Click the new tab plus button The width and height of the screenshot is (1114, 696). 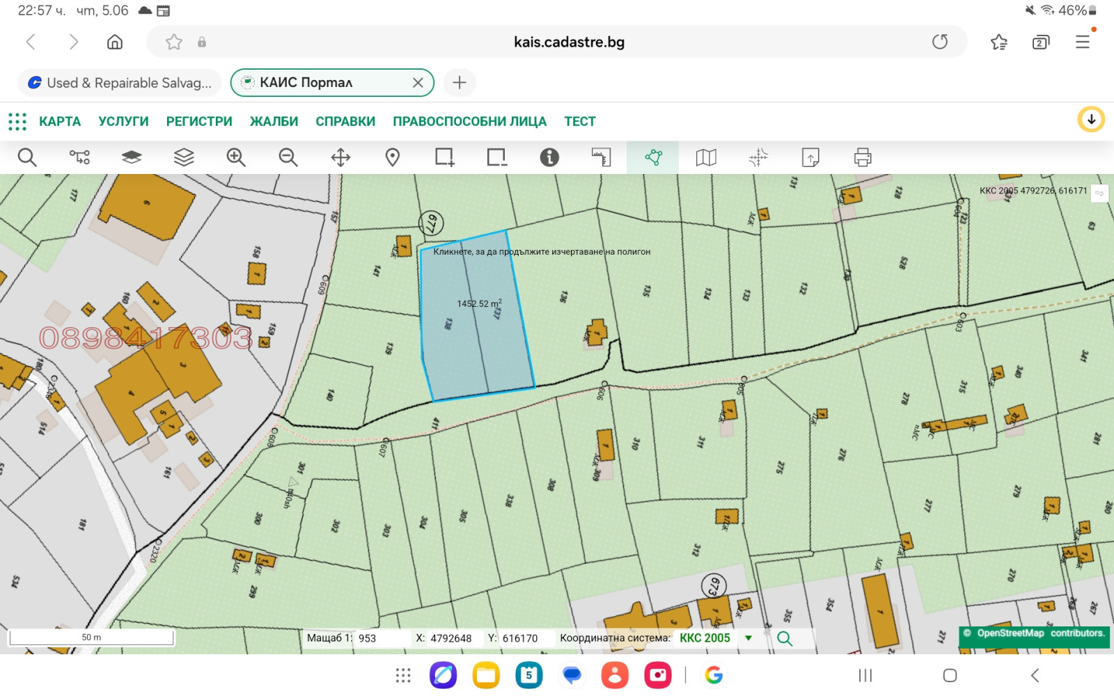[460, 83]
